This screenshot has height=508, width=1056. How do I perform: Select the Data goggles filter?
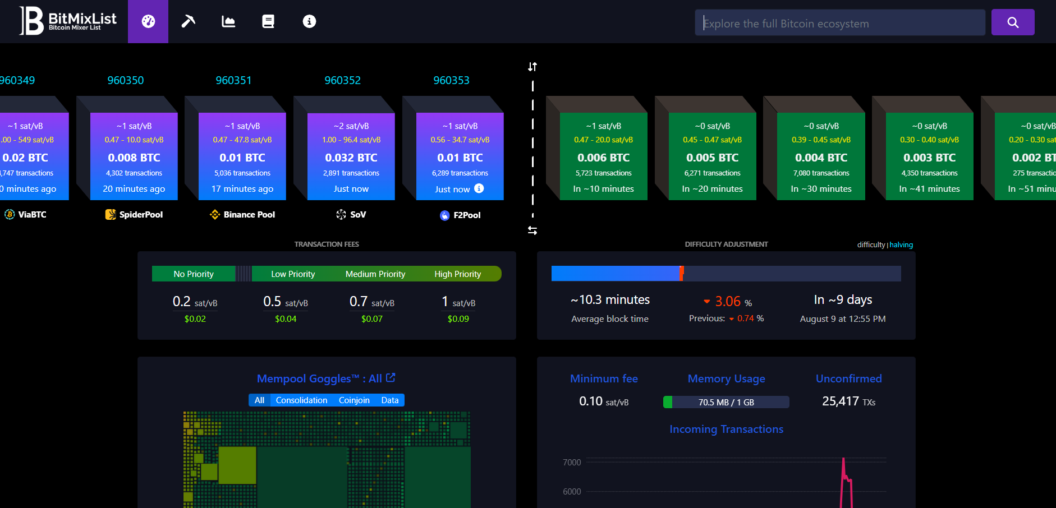[390, 400]
